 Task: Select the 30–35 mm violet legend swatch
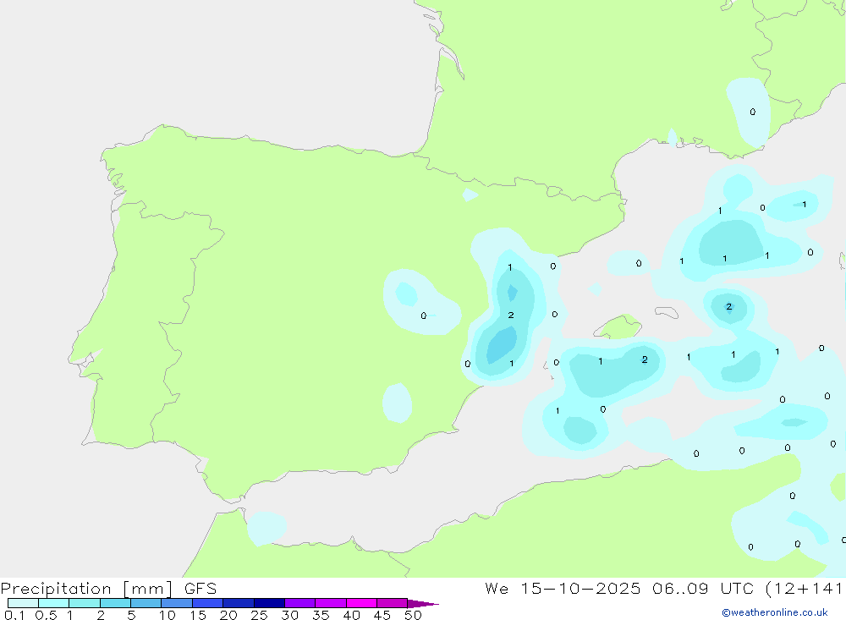tap(300, 603)
